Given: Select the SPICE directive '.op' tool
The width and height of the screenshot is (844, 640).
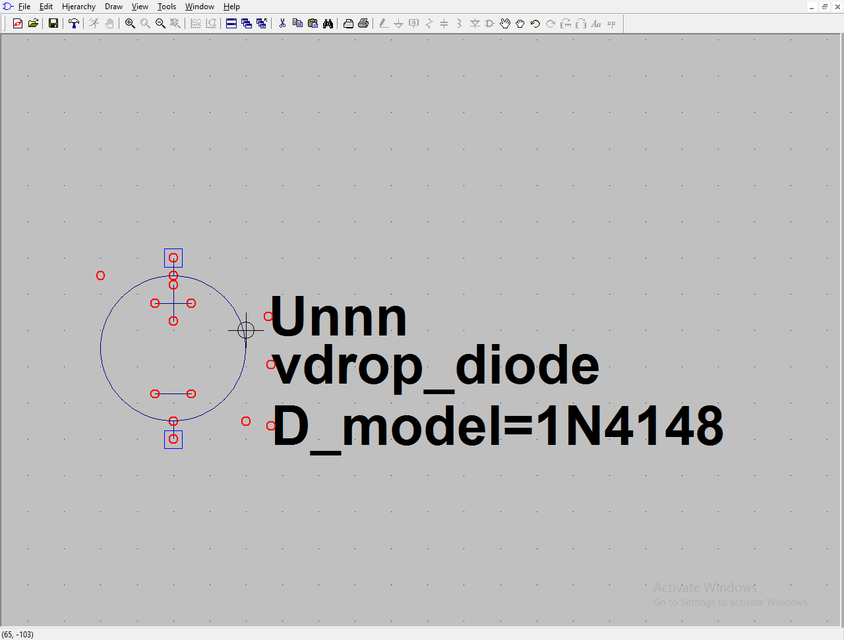Looking at the screenshot, I should pyautogui.click(x=611, y=24).
